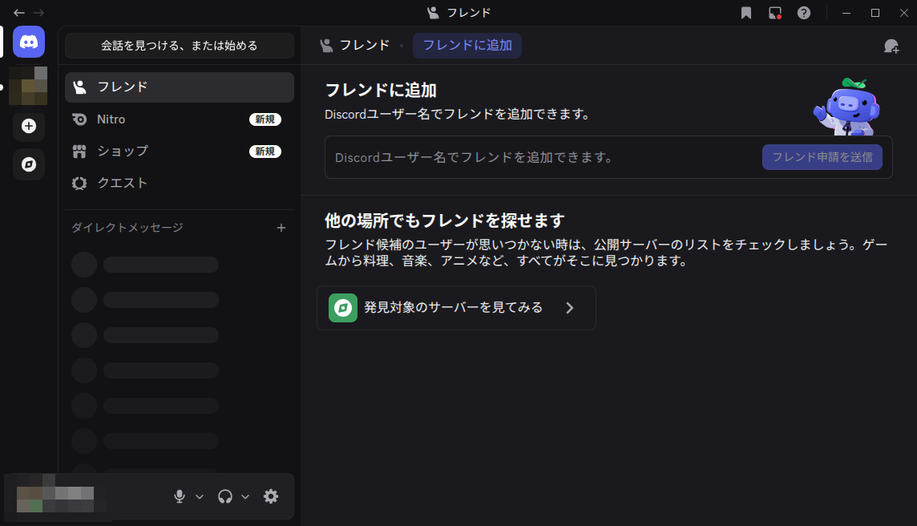
Task: Open user settings gear icon
Action: (271, 497)
